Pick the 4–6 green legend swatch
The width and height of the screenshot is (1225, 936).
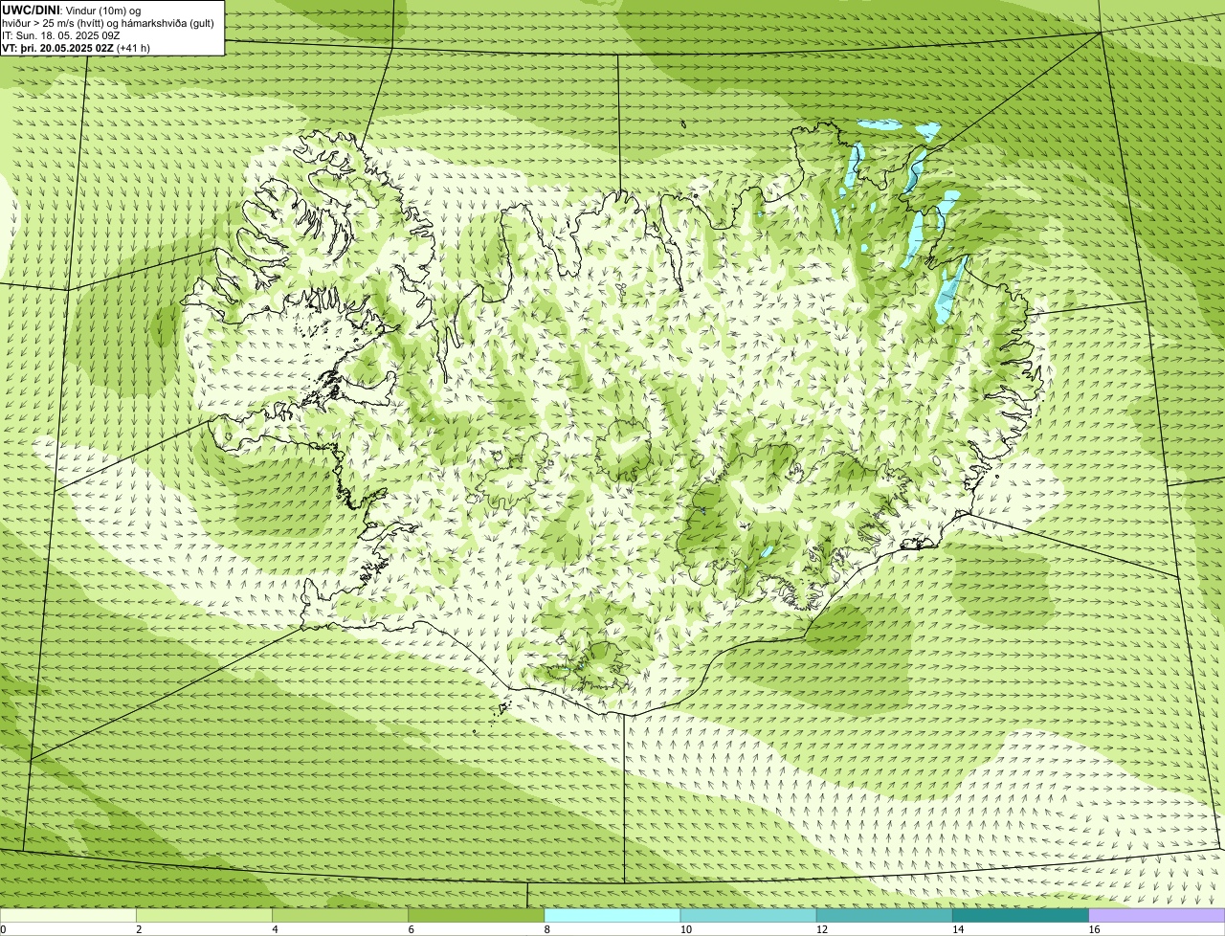tap(340, 916)
